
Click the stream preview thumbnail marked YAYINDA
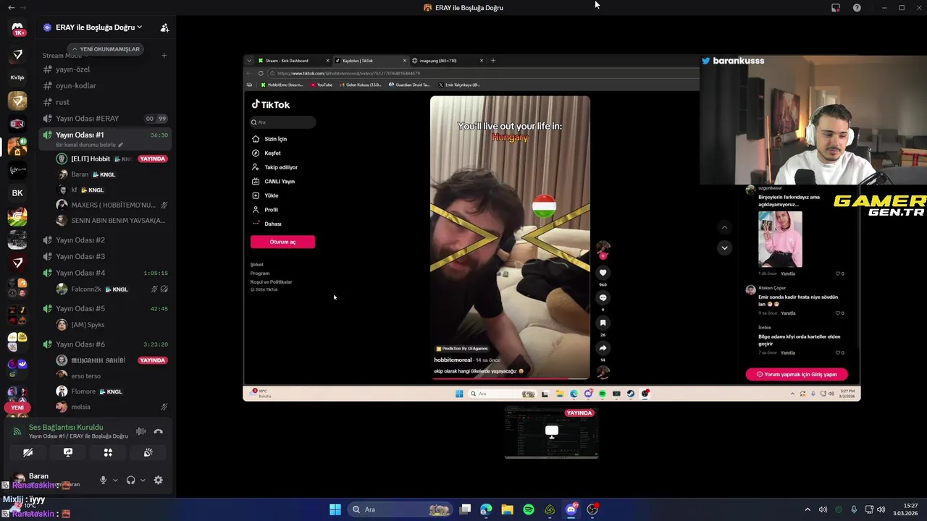(x=551, y=433)
